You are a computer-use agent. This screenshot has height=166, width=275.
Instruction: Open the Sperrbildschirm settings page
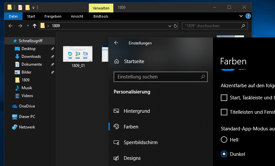coord(140,142)
